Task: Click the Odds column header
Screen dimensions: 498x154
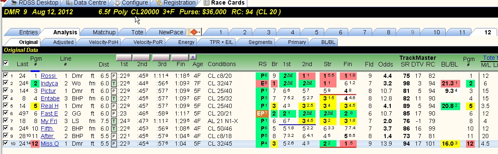Action: click(386, 64)
